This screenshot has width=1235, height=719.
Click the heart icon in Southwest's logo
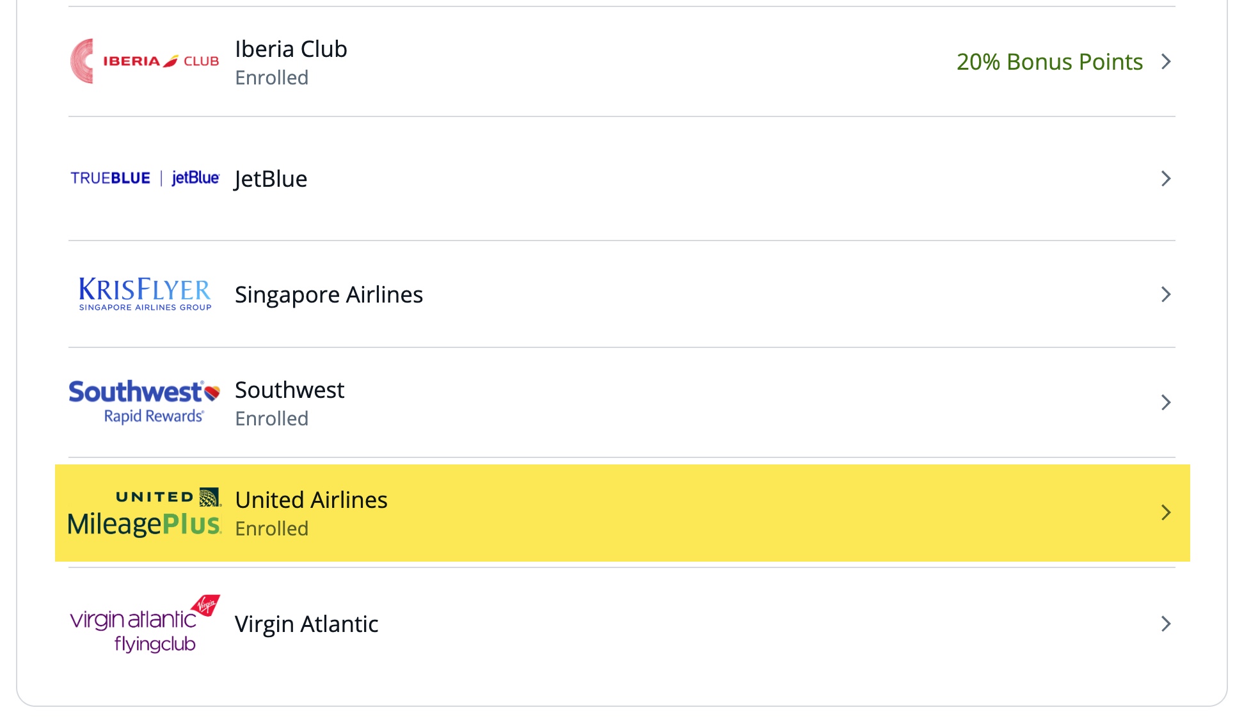211,391
